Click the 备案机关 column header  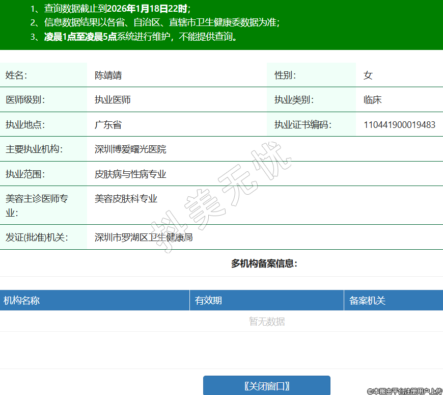[x=367, y=301]
